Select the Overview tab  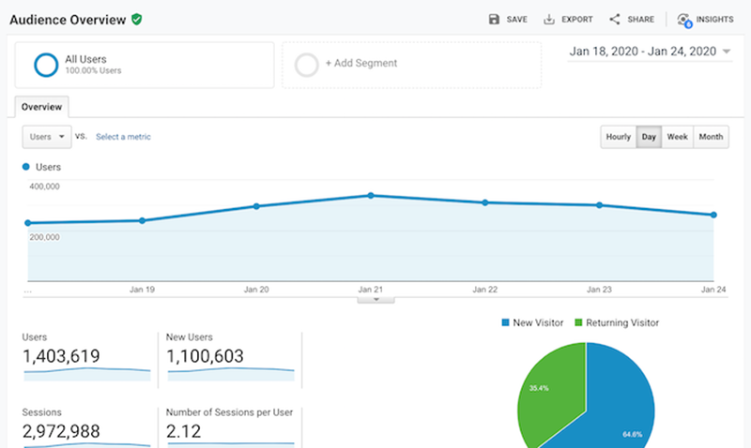click(41, 107)
